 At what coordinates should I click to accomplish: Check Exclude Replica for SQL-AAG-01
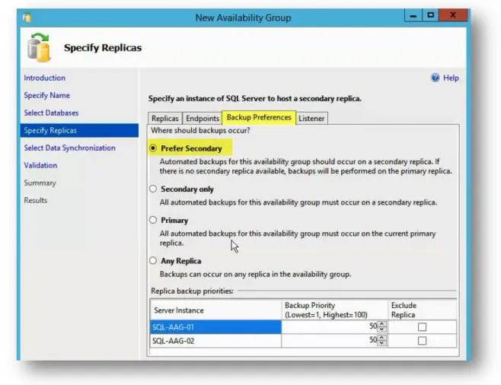tap(422, 327)
